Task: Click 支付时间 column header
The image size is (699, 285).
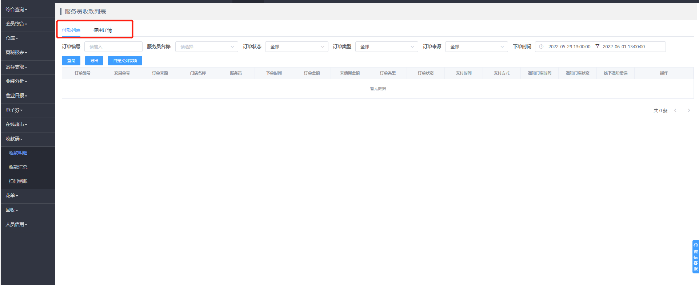Action: point(464,73)
